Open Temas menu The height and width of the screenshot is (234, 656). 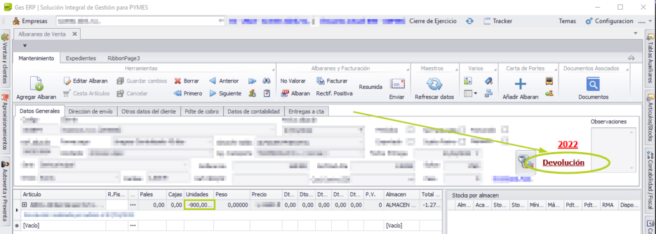pyautogui.click(x=568, y=21)
